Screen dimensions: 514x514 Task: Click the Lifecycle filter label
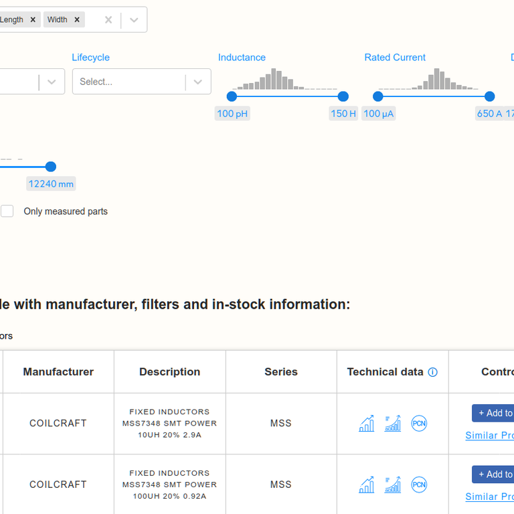[91, 58]
